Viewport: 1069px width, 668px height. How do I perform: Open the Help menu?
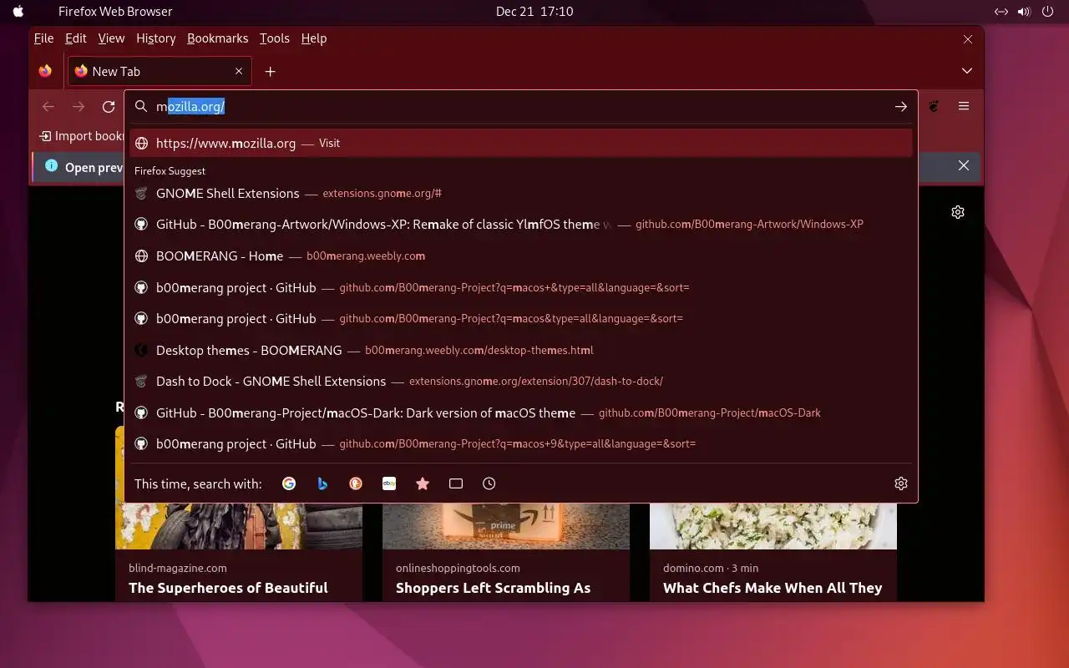click(x=314, y=38)
